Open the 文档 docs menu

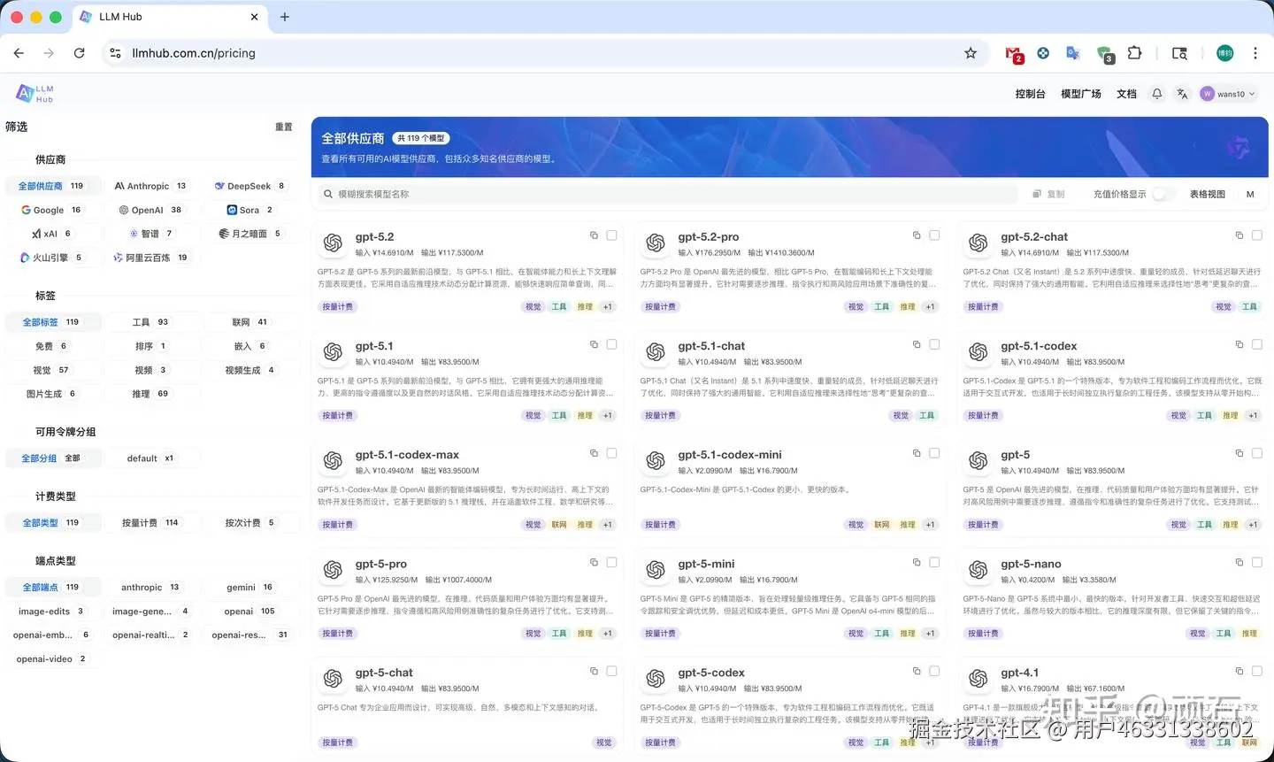(1126, 94)
